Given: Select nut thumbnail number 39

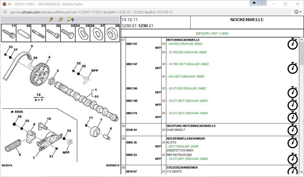Looking at the screenshot, I should coord(112,33).
